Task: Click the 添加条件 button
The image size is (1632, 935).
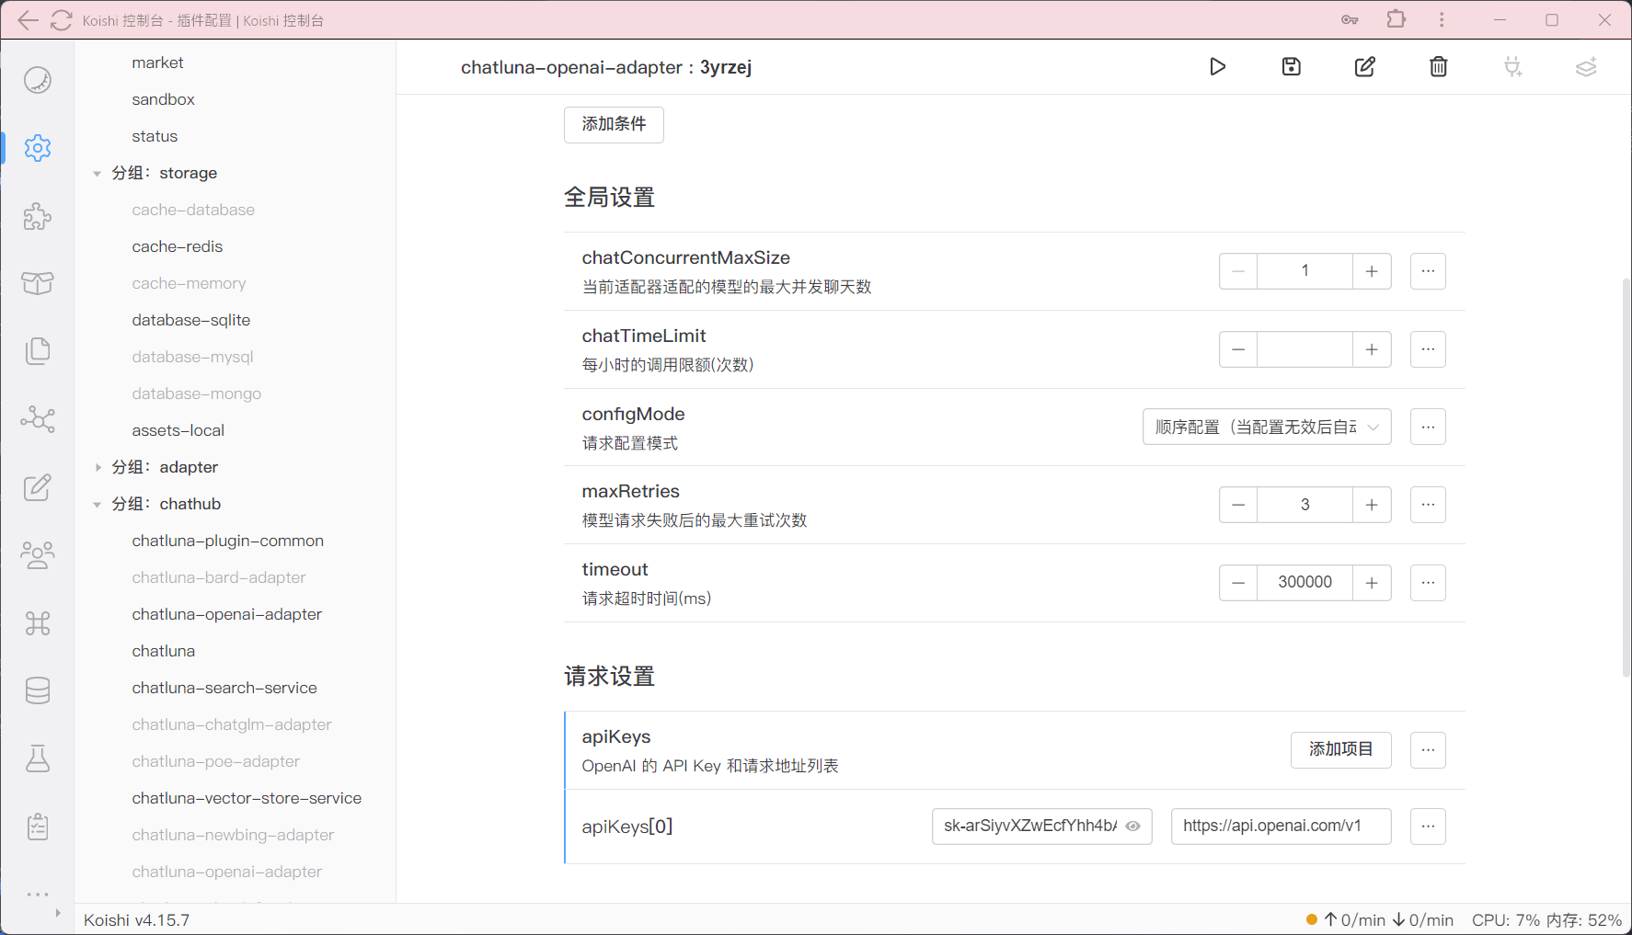Action: tap(614, 124)
